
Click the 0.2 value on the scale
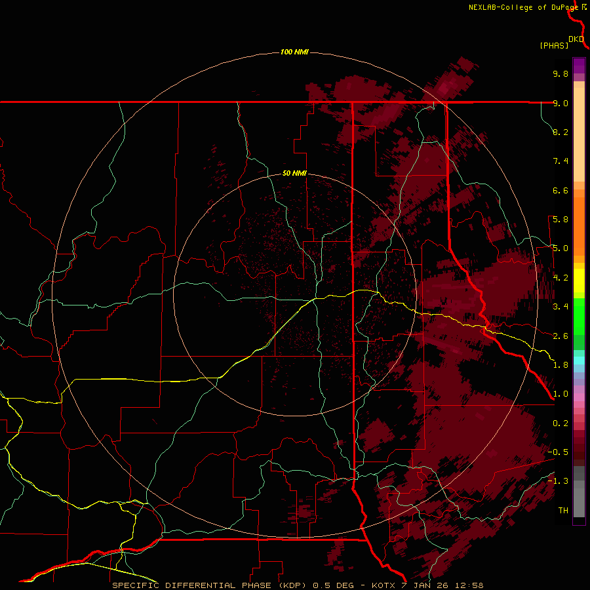pyautogui.click(x=560, y=423)
